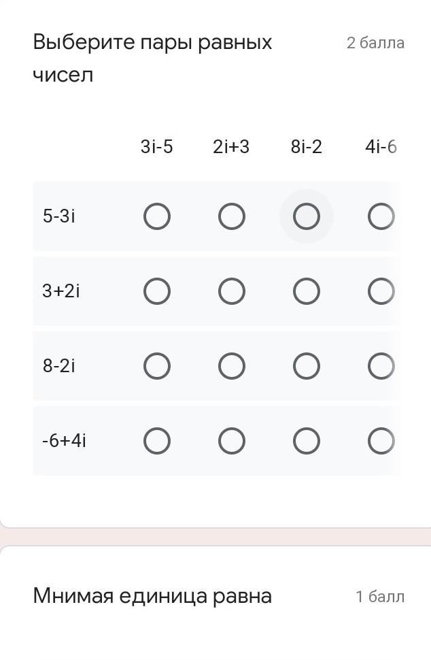Select 8i-2 for row 3+2i
The height and width of the screenshot is (660, 431).
[x=307, y=292]
